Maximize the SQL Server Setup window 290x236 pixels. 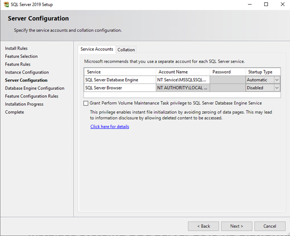[x=266, y=4]
